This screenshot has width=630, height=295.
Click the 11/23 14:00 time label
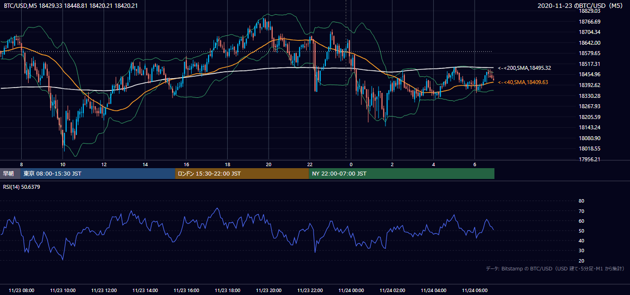tap(145, 291)
